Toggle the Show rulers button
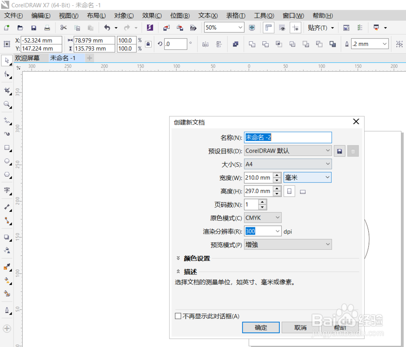406x347 pixels. [x=269, y=28]
